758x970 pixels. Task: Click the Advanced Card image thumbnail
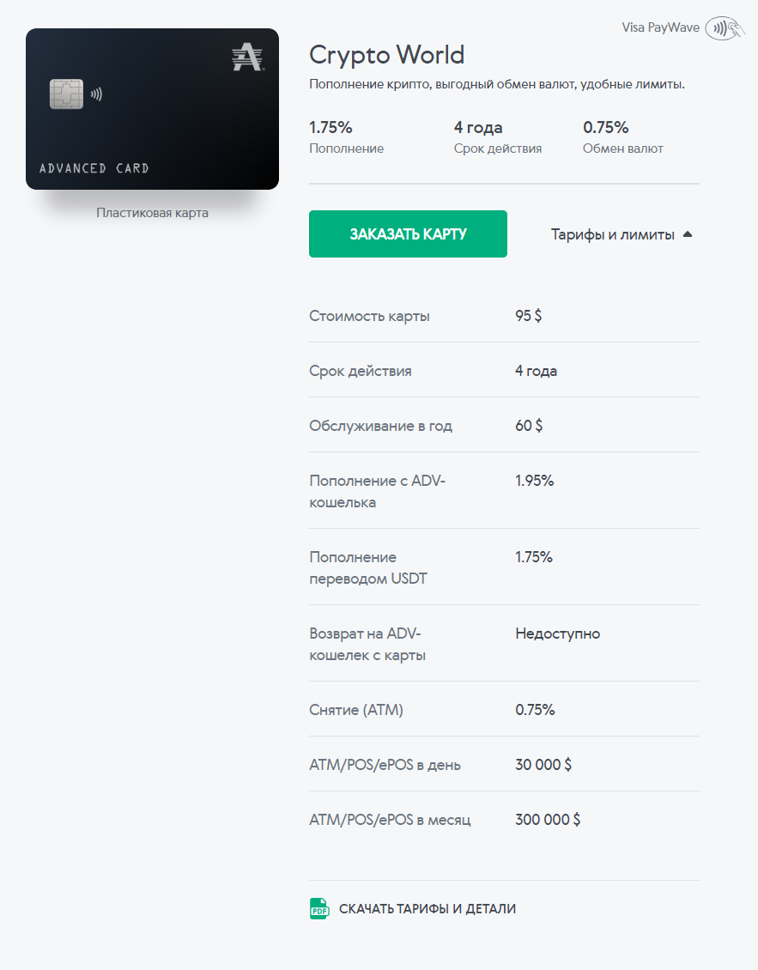point(152,109)
